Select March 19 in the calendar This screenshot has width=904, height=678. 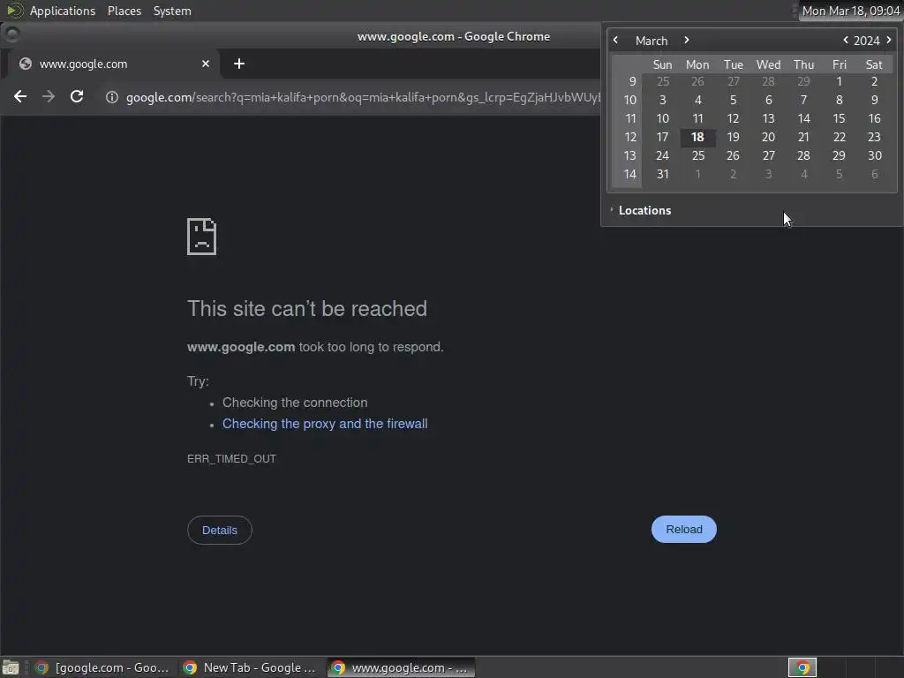pos(733,137)
